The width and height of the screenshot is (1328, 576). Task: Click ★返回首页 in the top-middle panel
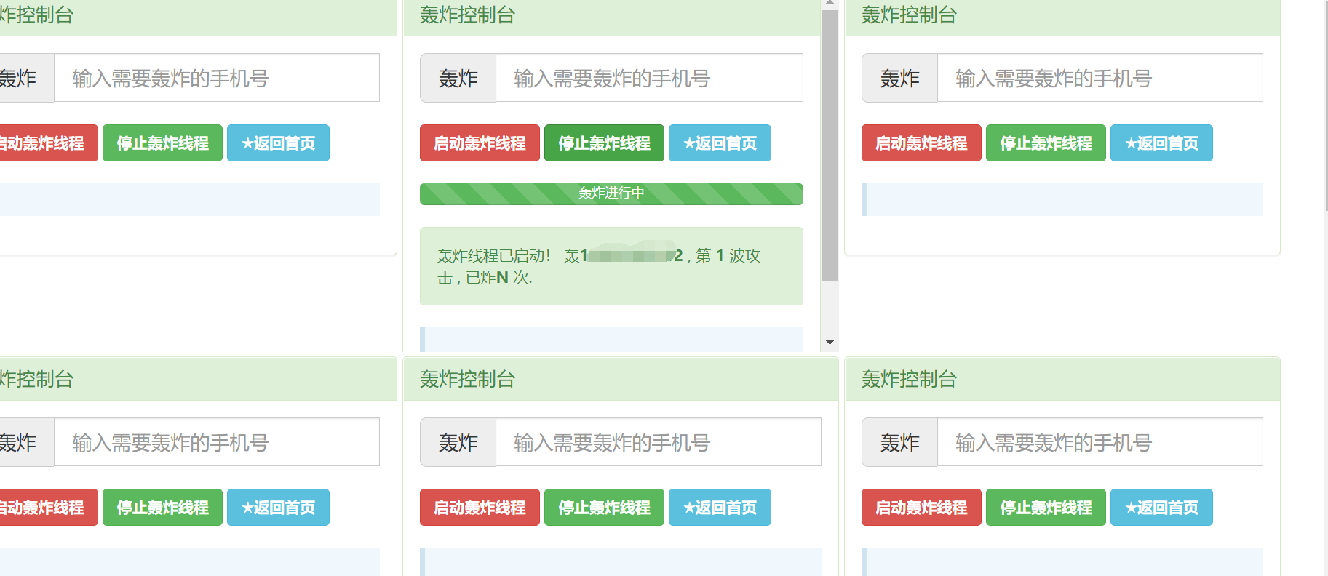pyautogui.click(x=719, y=143)
